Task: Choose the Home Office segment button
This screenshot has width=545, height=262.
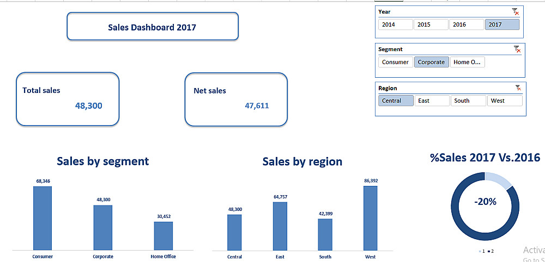Action: [x=468, y=62]
